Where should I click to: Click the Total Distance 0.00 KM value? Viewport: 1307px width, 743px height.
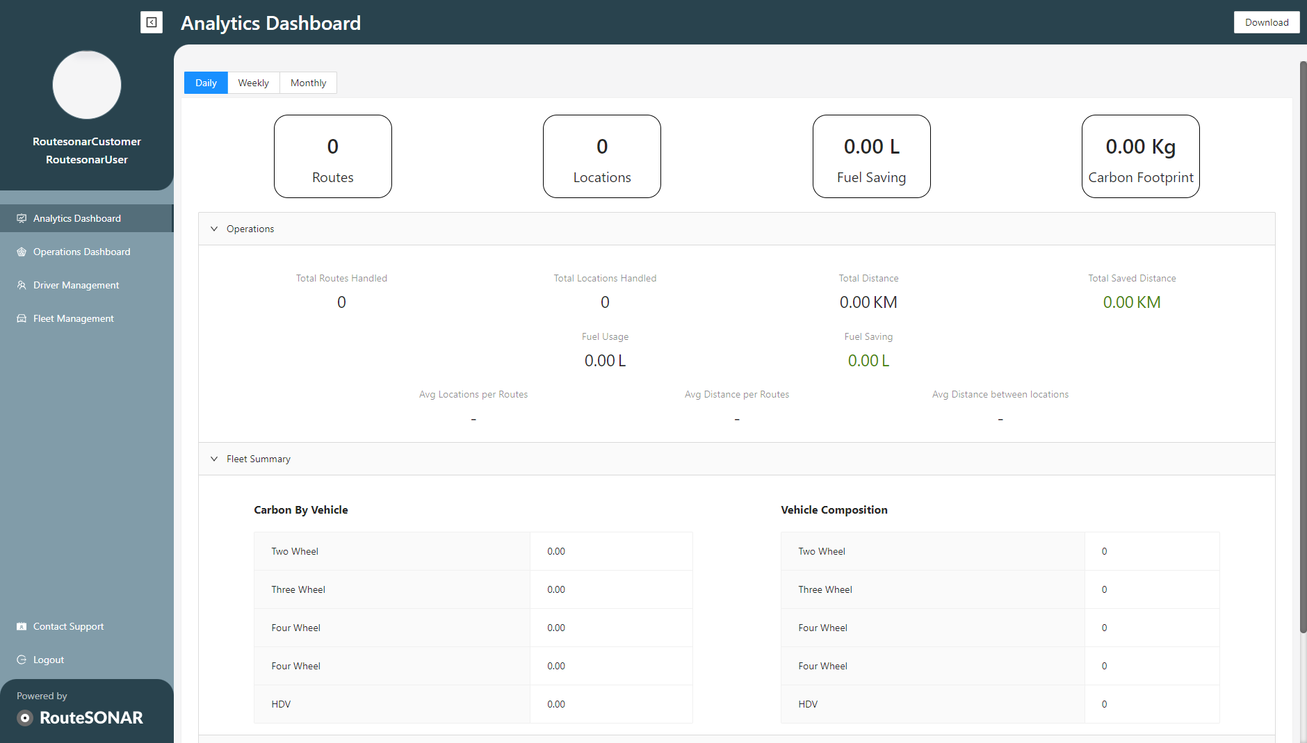[868, 302]
